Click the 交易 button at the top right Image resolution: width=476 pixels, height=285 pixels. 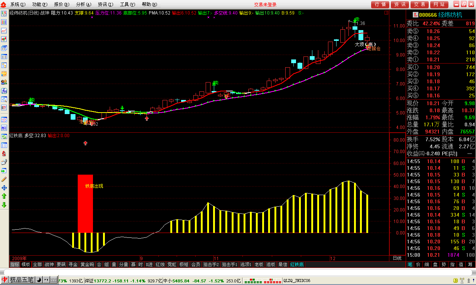pos(420,4)
